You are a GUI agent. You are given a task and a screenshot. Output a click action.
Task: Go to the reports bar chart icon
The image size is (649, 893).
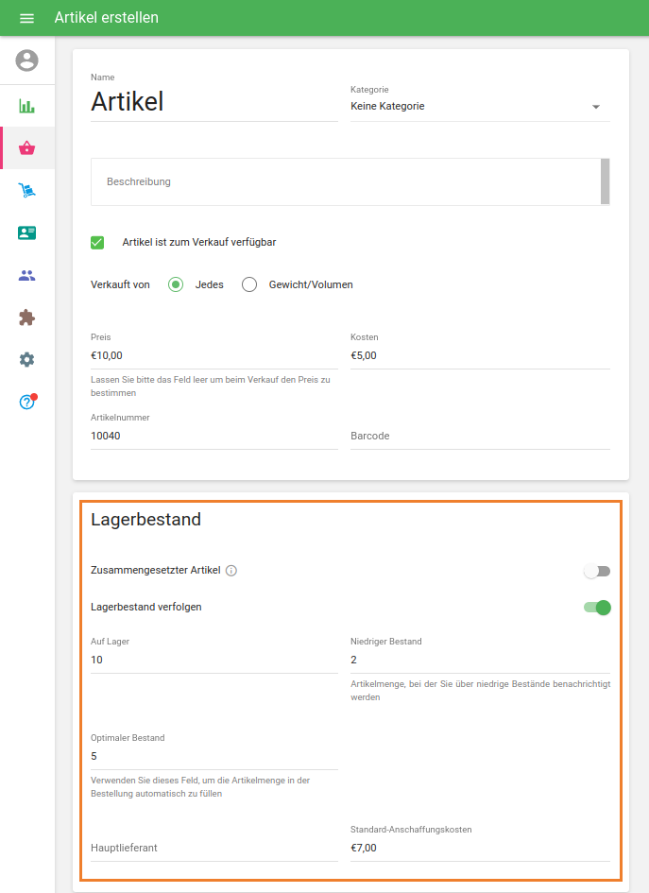point(26,106)
